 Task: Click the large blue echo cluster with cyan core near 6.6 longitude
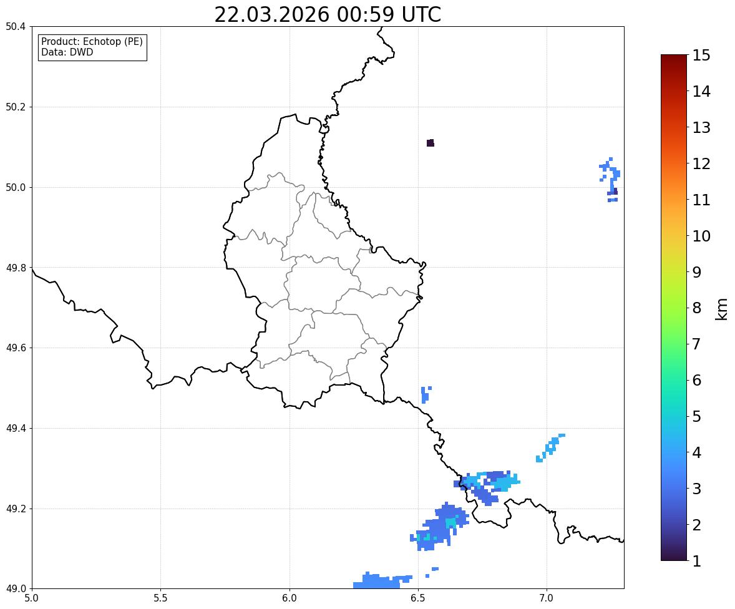(x=440, y=527)
